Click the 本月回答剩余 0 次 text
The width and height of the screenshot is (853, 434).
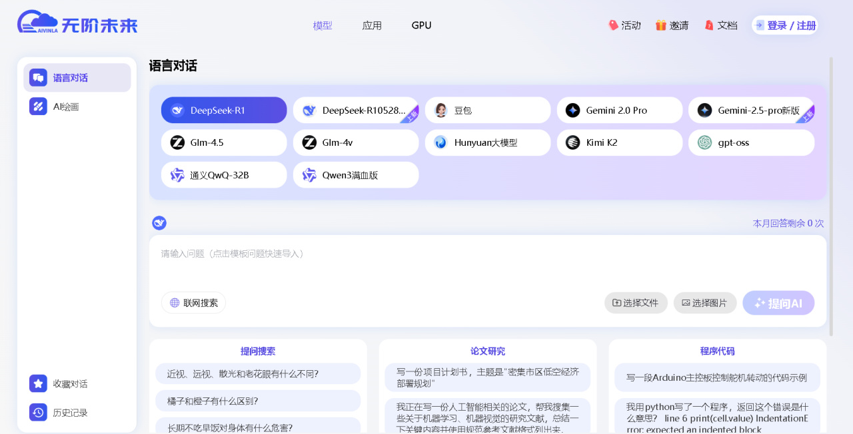788,223
